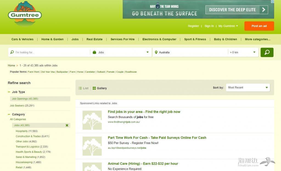281x171 pixels.
Task: Open the Home & Garden category
Action: [x=52, y=39]
